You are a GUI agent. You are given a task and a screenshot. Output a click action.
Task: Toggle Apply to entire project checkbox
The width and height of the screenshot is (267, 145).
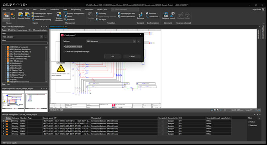coord(64,46)
